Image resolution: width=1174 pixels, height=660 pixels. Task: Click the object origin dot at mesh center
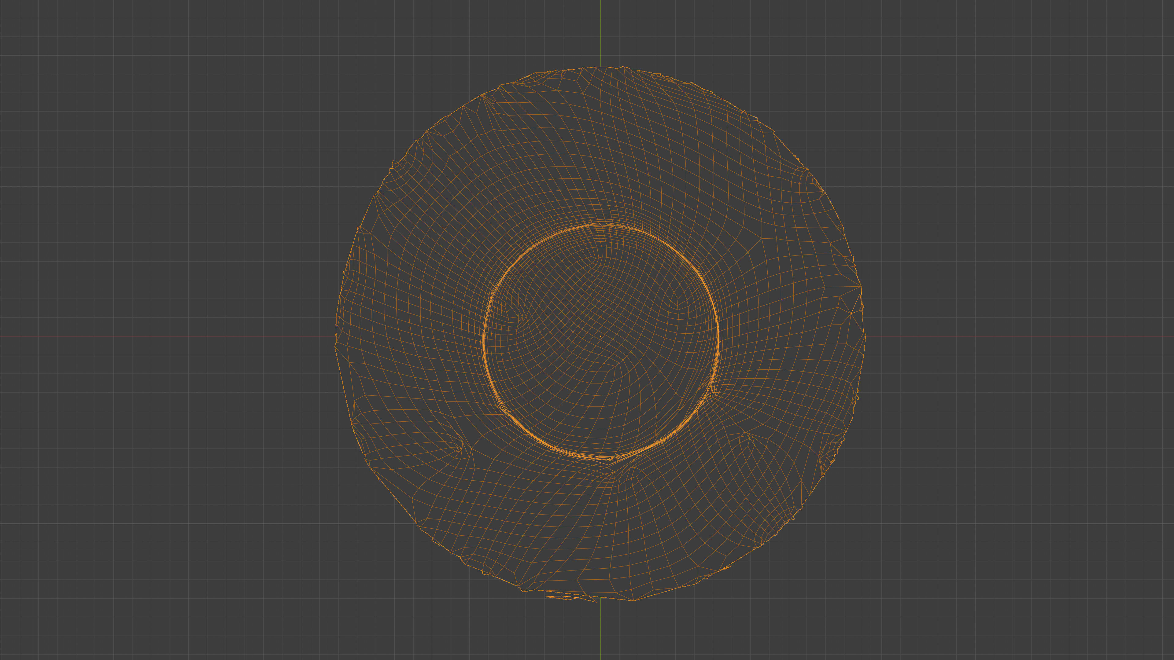(600, 336)
